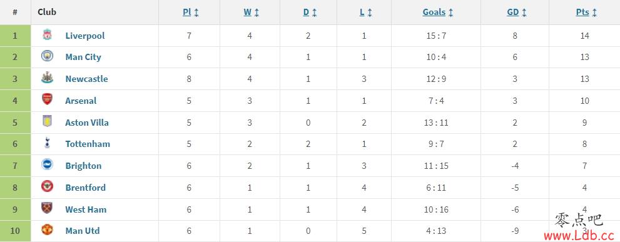The width and height of the screenshot is (620, 242).
Task: Sort table by Goals header
Action: pyautogui.click(x=438, y=13)
